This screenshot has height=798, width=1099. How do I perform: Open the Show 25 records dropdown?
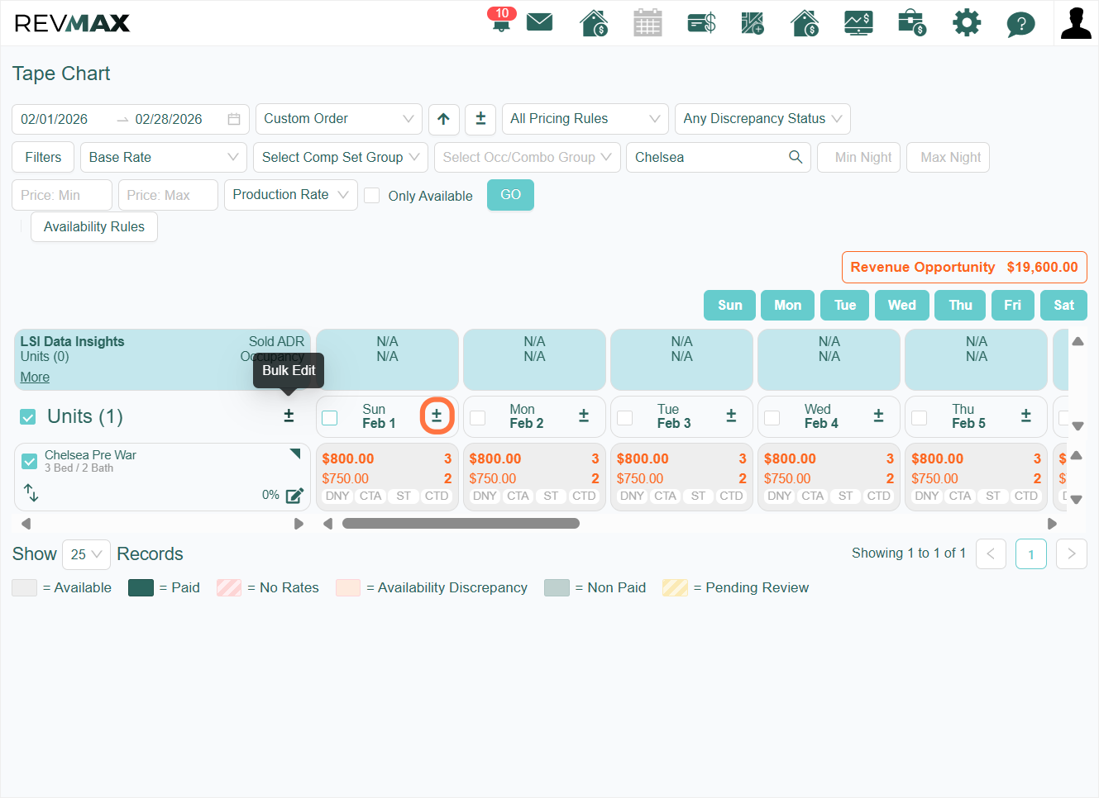click(86, 554)
